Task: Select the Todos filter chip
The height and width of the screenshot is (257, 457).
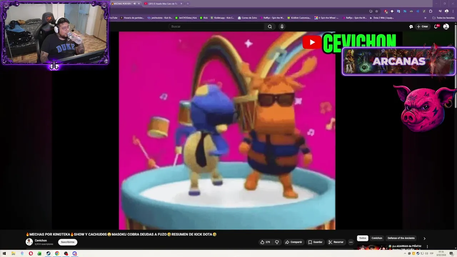Action: click(x=362, y=238)
